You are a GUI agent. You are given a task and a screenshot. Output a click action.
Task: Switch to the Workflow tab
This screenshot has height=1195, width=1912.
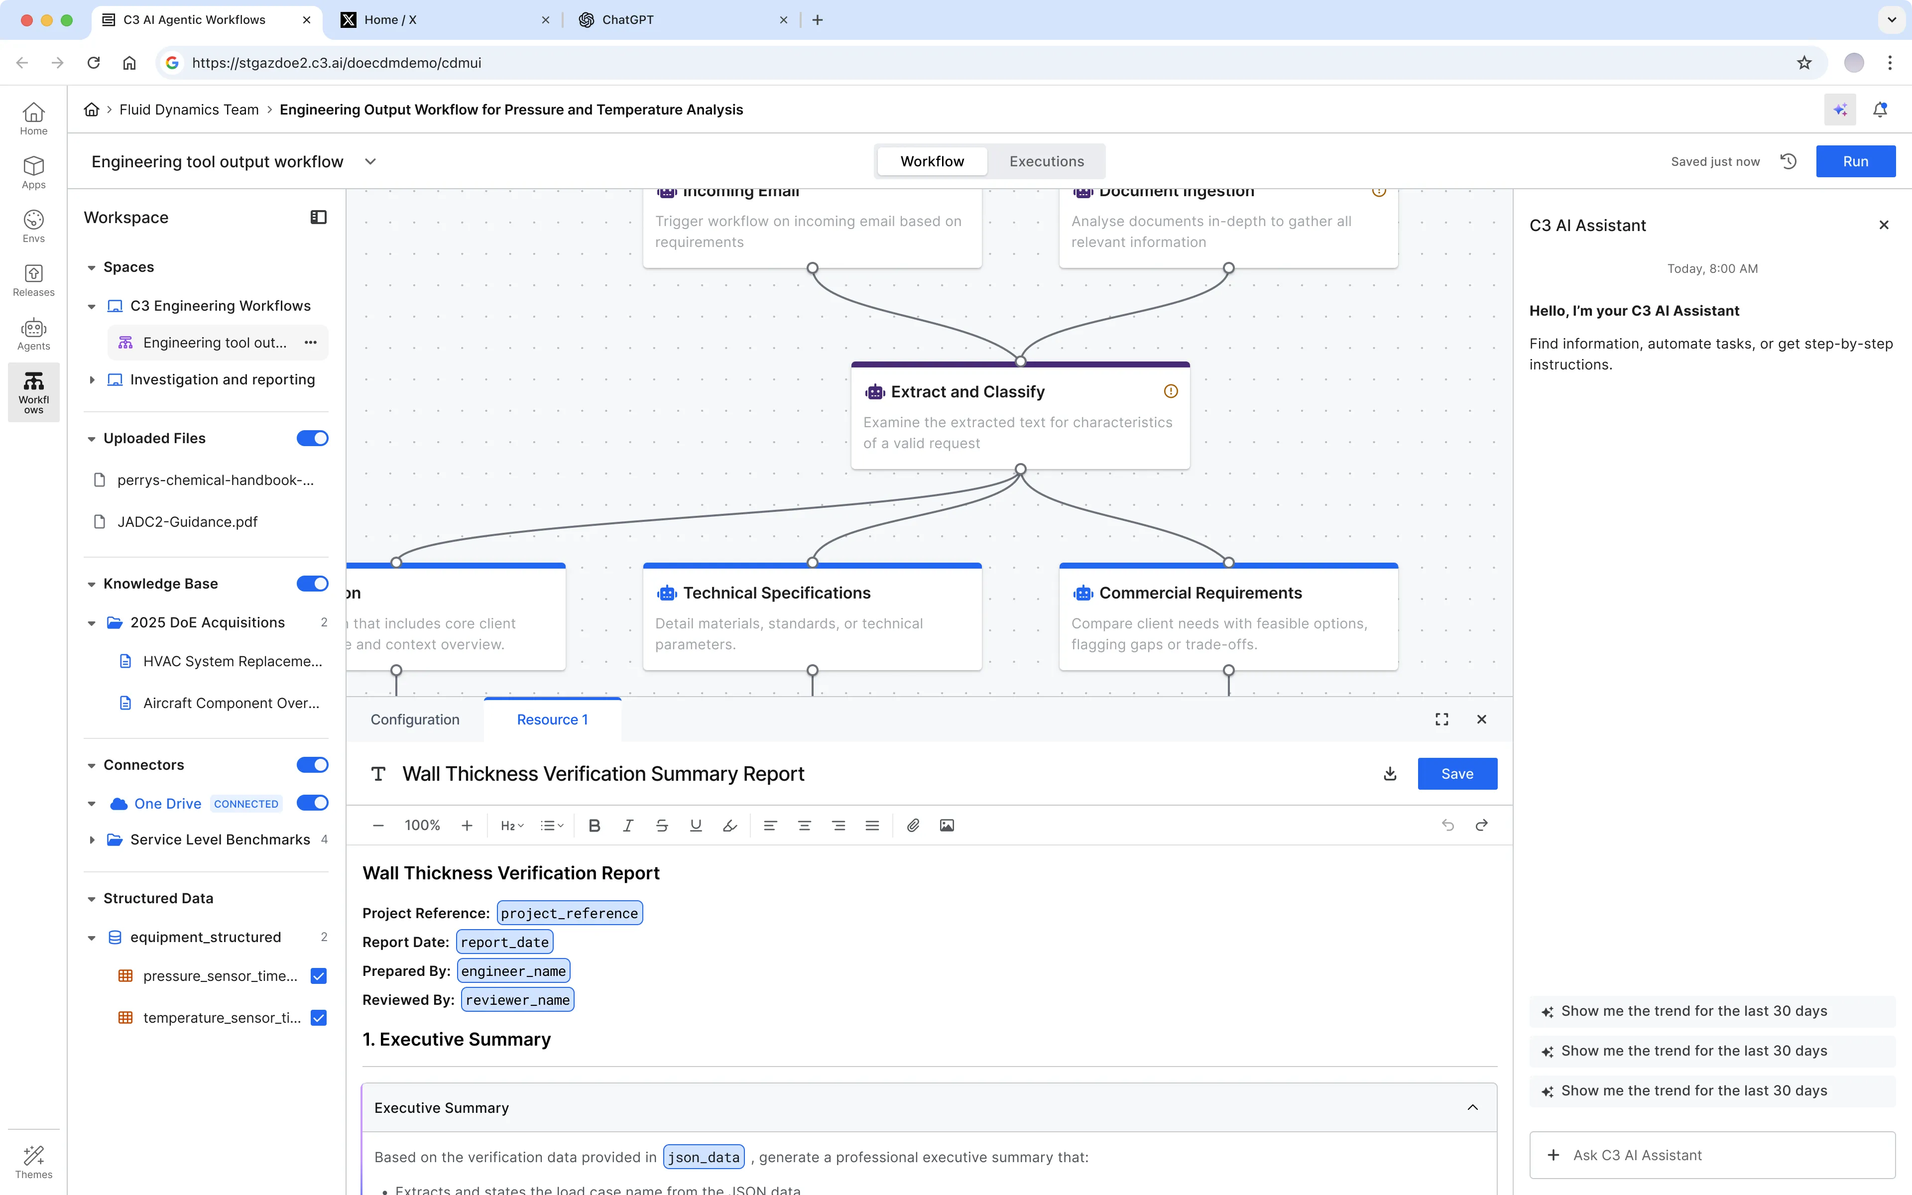tap(932, 161)
